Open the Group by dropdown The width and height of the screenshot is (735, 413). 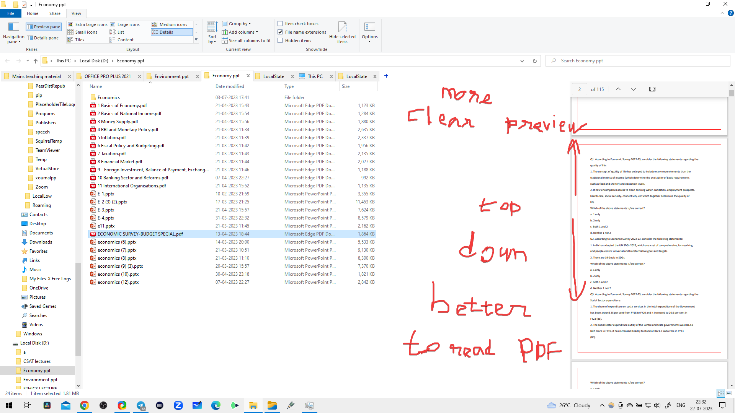[x=237, y=23]
